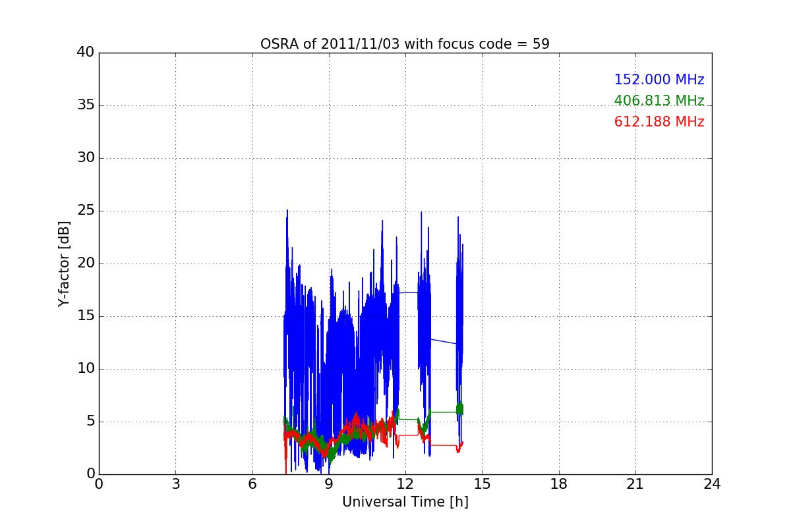Click y-axis tick label 10
This screenshot has width=791, height=527.
(86, 369)
